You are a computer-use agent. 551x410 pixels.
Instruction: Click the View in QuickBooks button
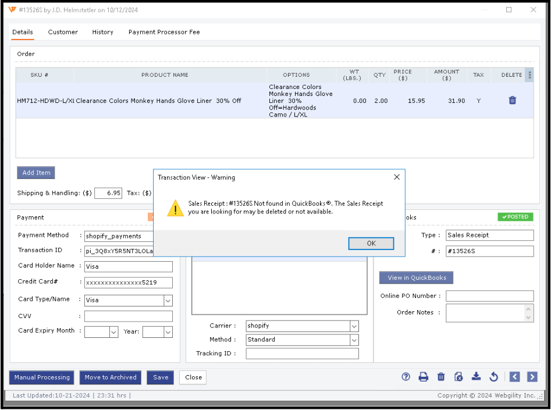[x=417, y=277]
